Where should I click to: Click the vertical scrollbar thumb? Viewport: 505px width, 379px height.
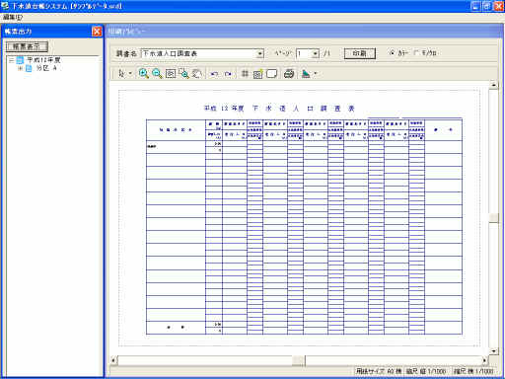(493, 217)
